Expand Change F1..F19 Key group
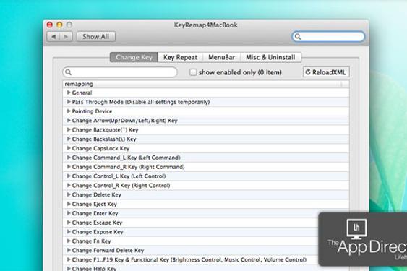Screen dimensions: 407x271 [69, 259]
